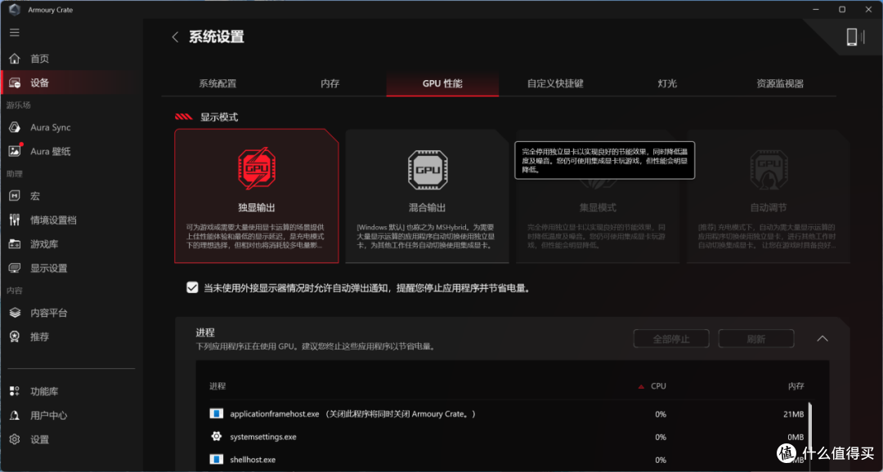Image resolution: width=883 pixels, height=472 pixels.
Task: Select systemsettings.exe process name
Action: 263,437
